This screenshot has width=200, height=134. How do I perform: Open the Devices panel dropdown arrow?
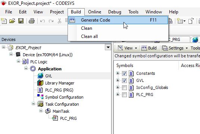click(108, 47)
